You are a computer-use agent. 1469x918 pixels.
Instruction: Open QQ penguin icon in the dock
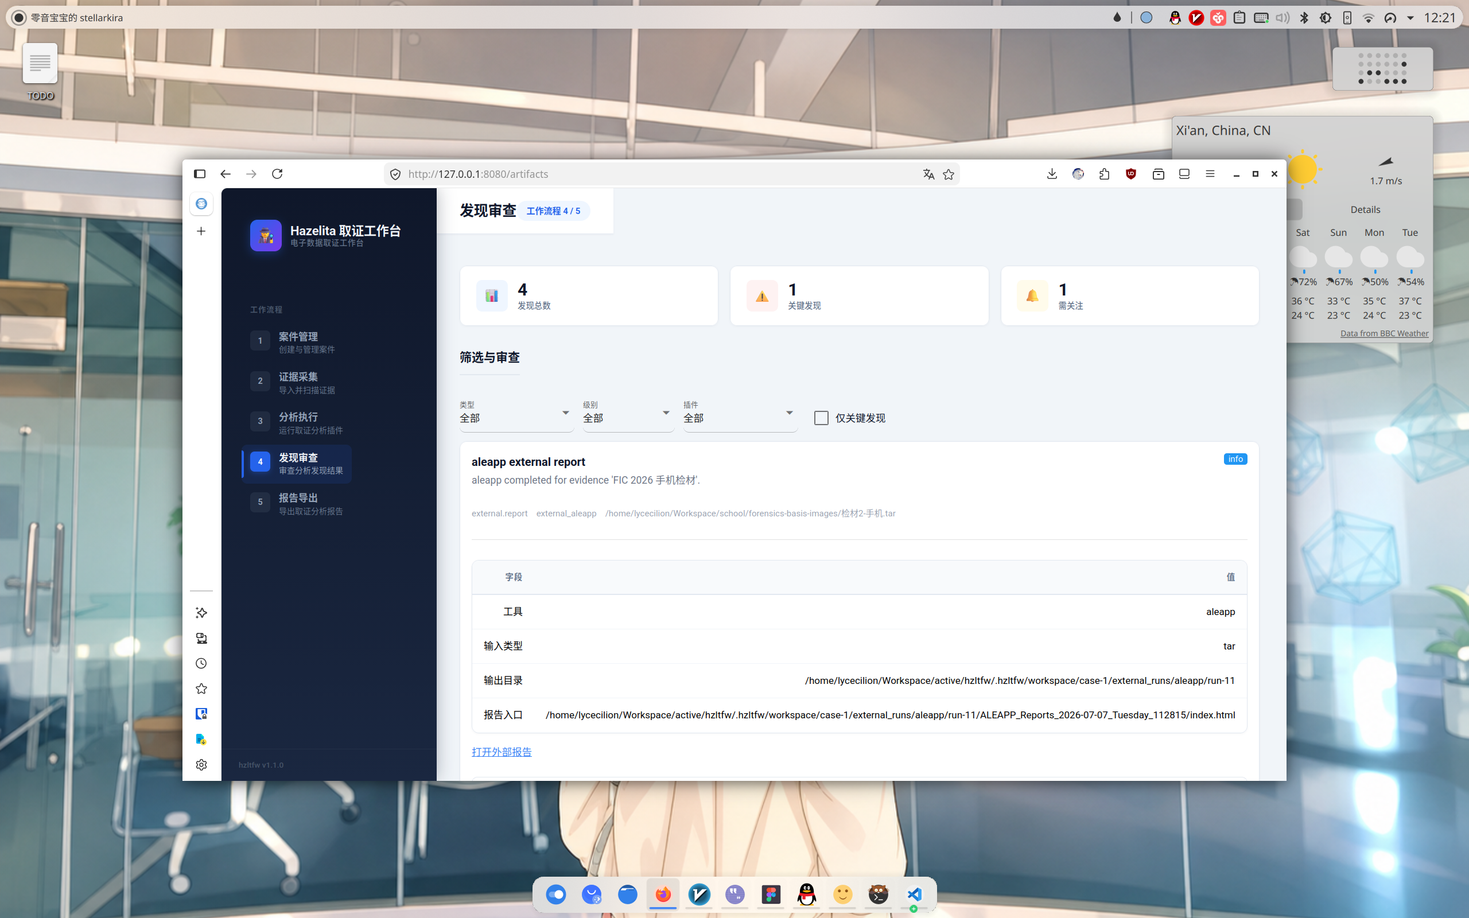807,894
